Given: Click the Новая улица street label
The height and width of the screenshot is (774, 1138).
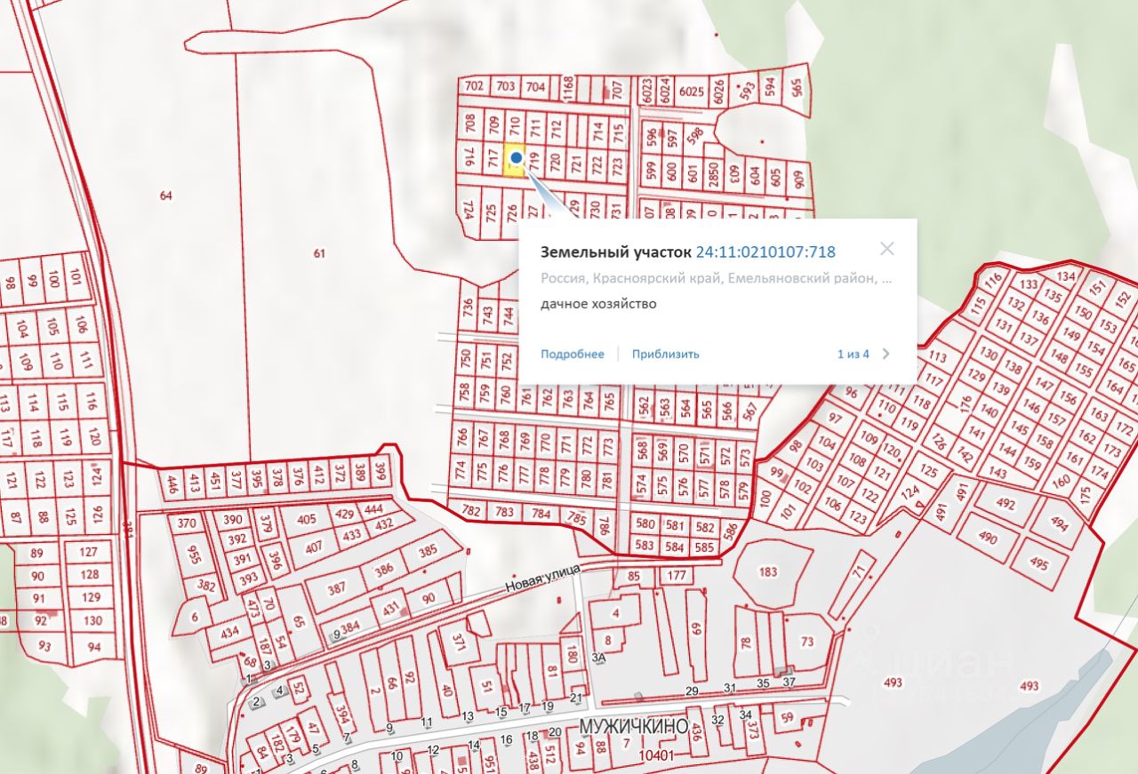Looking at the screenshot, I should pos(541,578).
